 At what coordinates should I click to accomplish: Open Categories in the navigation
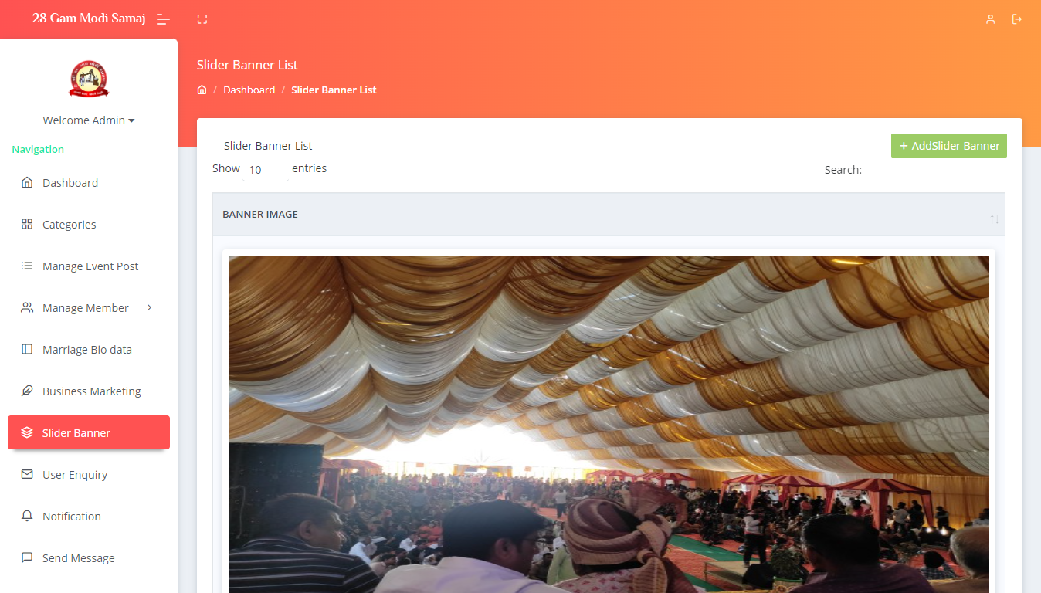(89, 225)
